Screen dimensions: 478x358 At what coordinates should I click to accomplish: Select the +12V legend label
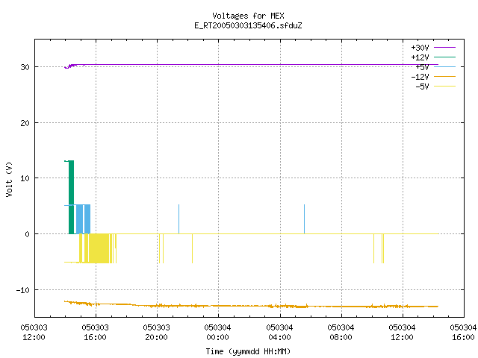tap(420, 57)
